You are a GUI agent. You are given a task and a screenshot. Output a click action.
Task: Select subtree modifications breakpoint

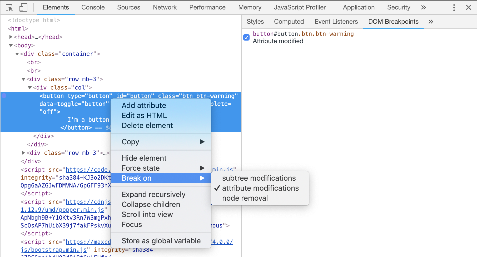click(x=260, y=178)
